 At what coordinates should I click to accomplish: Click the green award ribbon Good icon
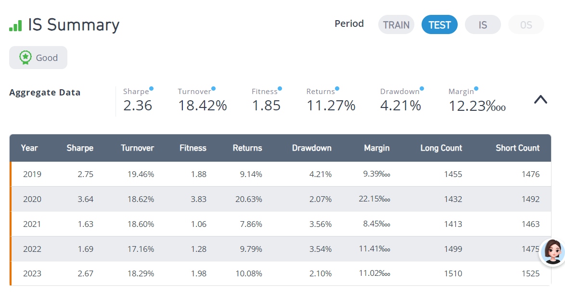point(25,58)
